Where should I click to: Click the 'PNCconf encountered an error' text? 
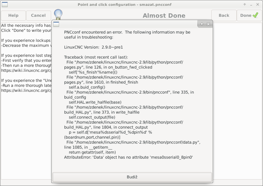point(93,32)
